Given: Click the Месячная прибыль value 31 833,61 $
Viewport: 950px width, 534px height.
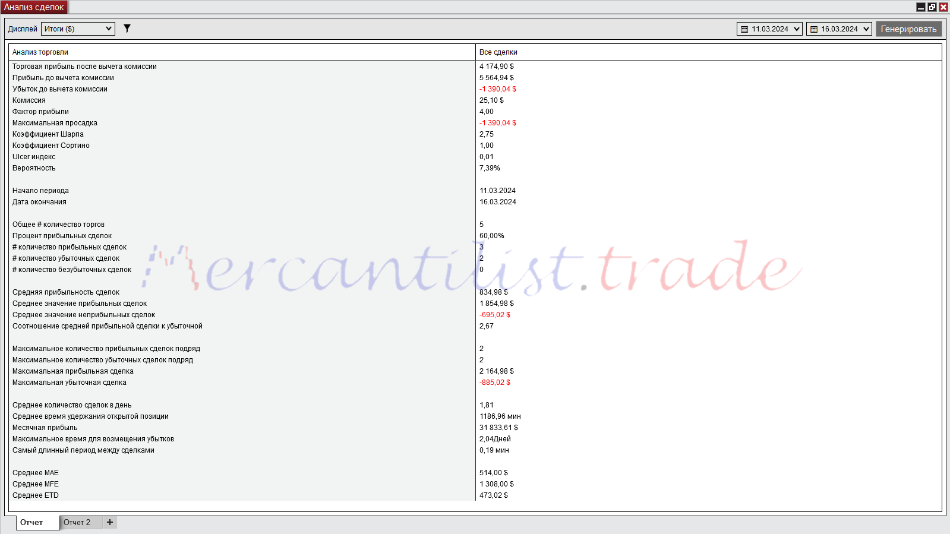Looking at the screenshot, I should coord(498,428).
